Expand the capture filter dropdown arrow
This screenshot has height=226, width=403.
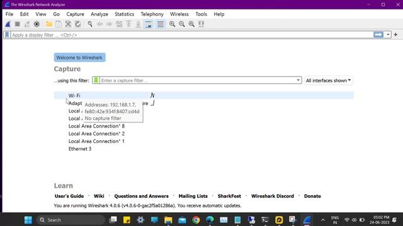click(x=298, y=80)
